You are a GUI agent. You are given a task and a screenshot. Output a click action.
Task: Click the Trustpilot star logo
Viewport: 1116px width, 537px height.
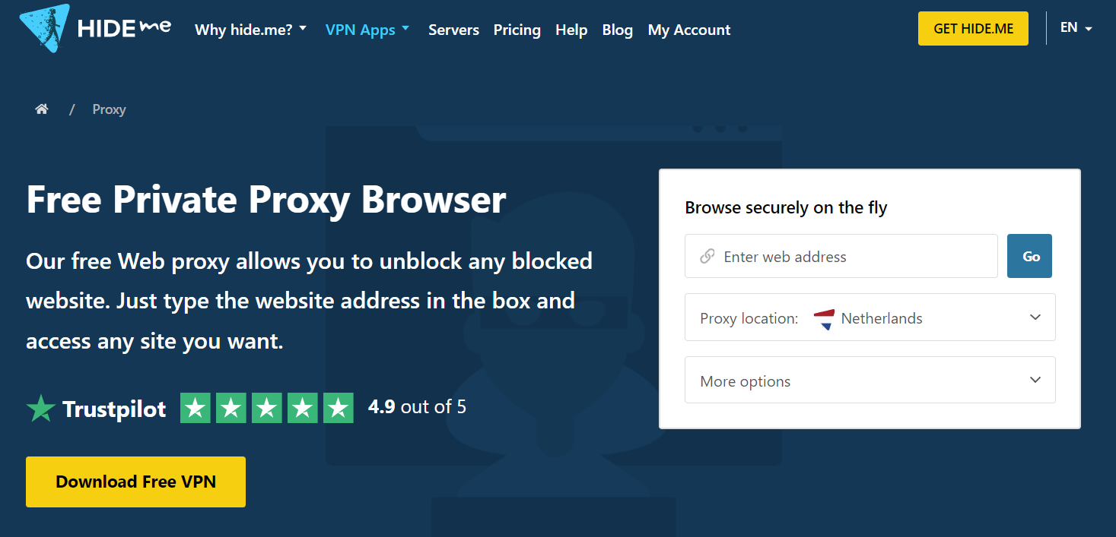(x=41, y=409)
